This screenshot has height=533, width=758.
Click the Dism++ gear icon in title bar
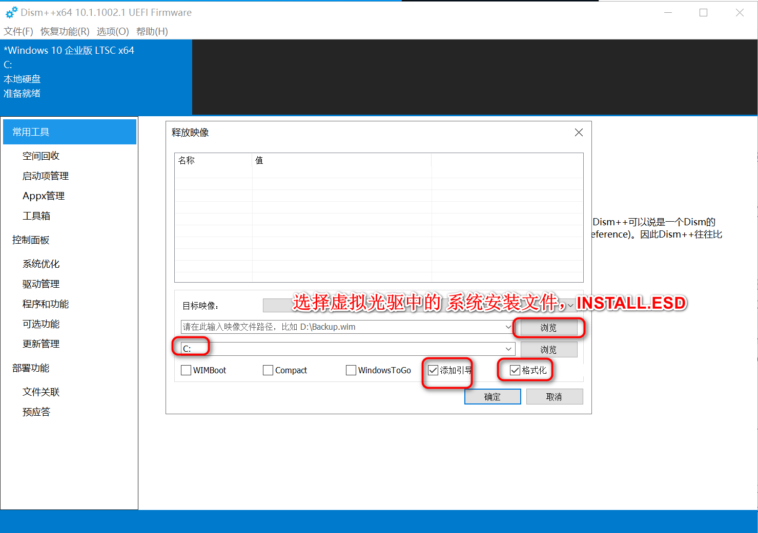(11, 12)
